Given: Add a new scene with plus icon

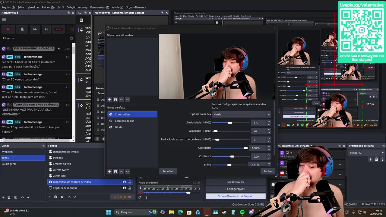Looking at the screenshot, I should point(3,197).
